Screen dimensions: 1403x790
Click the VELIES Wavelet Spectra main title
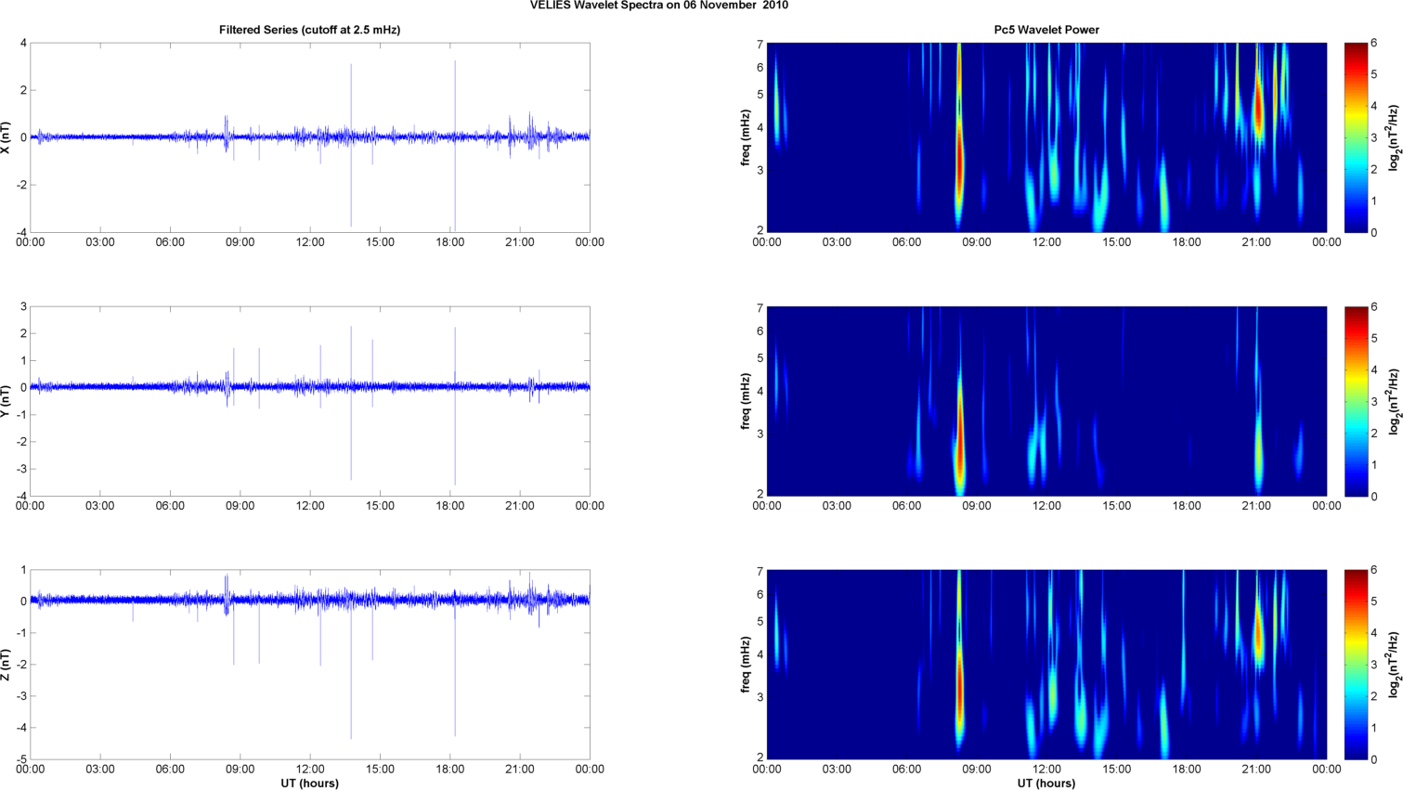tap(658, 6)
